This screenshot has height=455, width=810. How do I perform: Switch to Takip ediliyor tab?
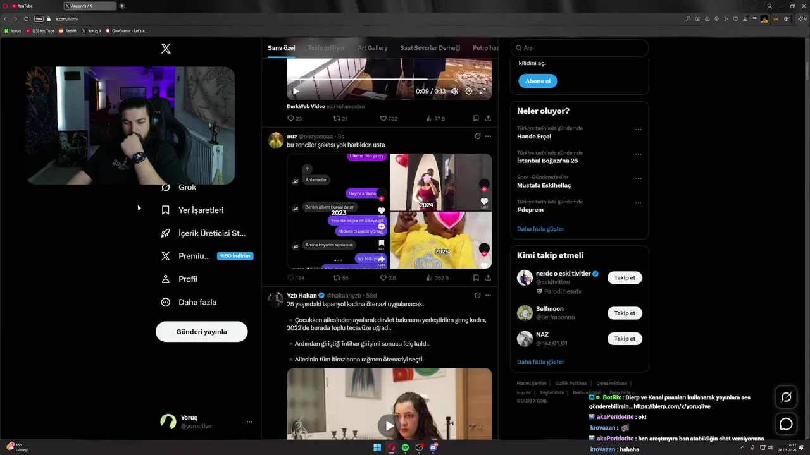point(327,48)
